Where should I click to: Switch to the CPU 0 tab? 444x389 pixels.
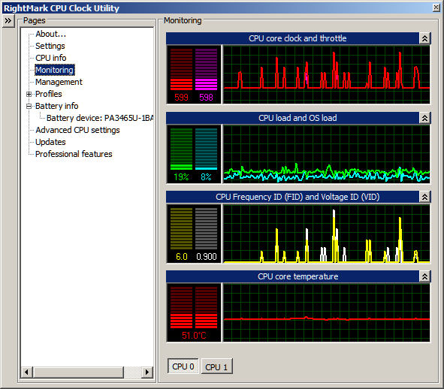[x=183, y=366]
